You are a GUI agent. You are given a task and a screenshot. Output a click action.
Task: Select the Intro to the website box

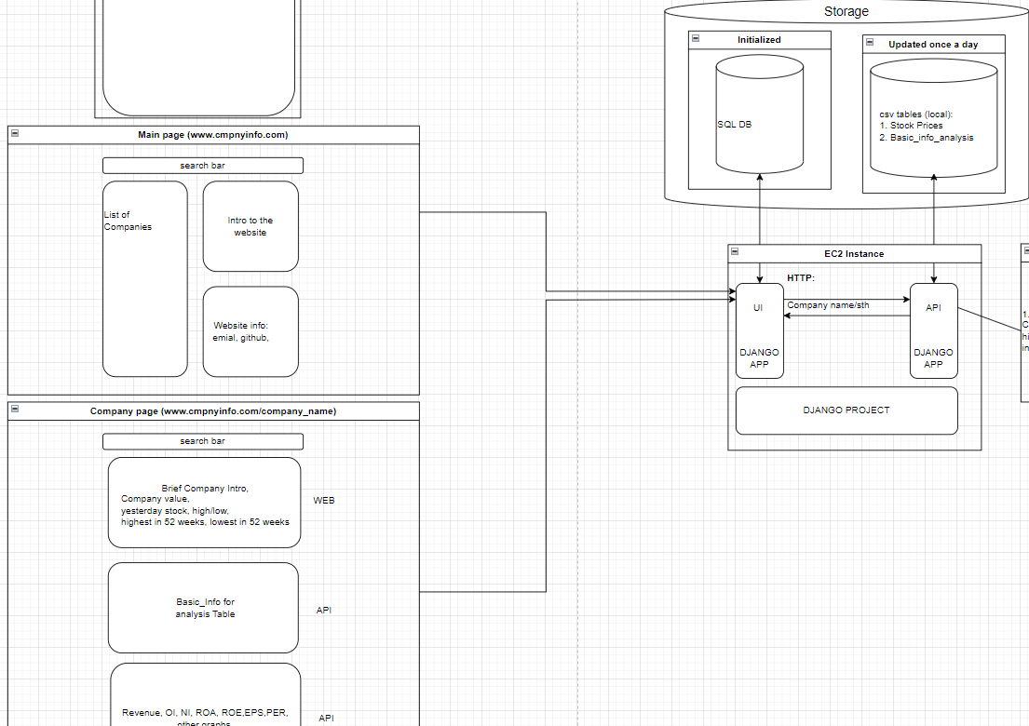click(x=250, y=226)
